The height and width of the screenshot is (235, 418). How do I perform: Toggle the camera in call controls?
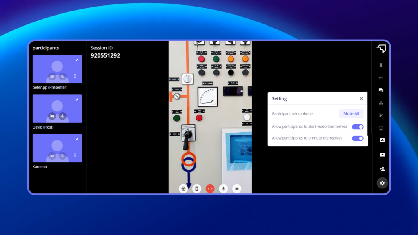237,188
